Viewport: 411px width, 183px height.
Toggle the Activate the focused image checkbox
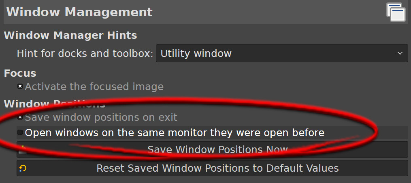pyautogui.click(x=20, y=86)
